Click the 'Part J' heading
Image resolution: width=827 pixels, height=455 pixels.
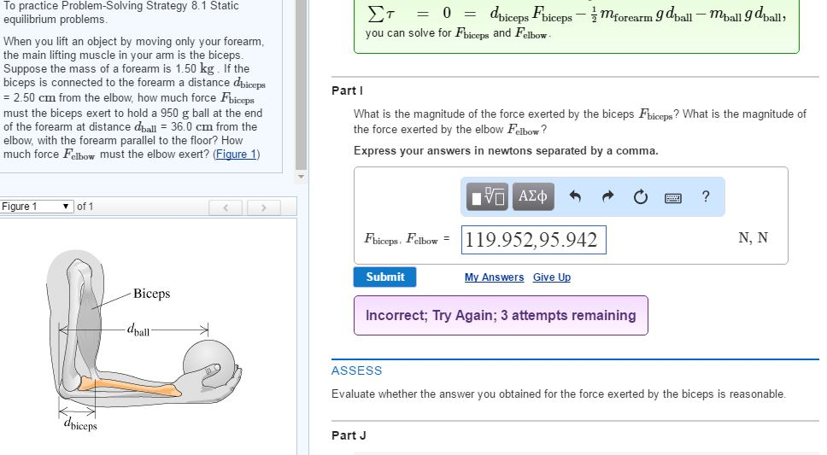[349, 435]
